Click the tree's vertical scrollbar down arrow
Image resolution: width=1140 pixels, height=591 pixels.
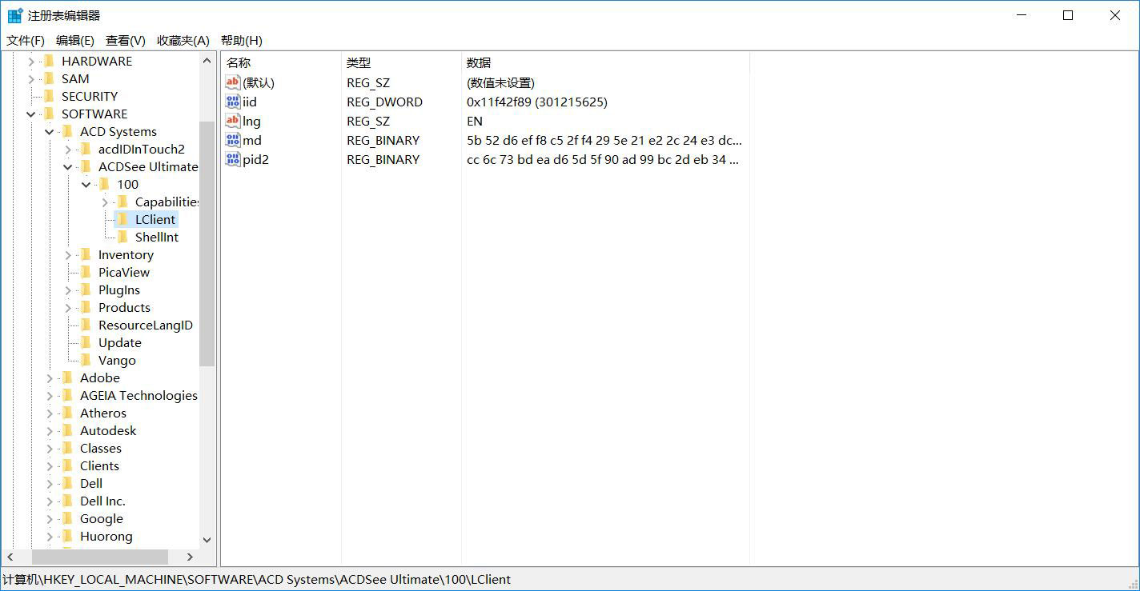[207, 540]
